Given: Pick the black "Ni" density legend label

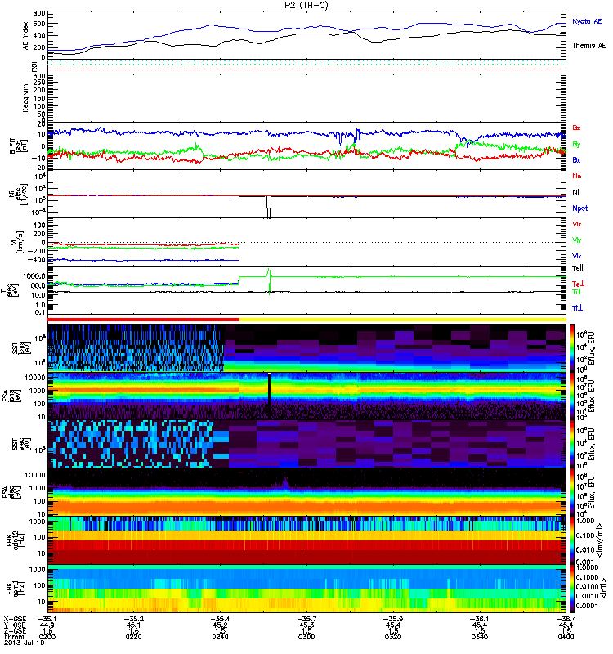Looking at the screenshot, I should click(575, 192).
